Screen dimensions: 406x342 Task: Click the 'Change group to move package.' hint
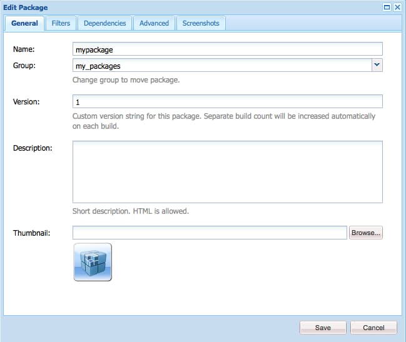click(x=126, y=80)
